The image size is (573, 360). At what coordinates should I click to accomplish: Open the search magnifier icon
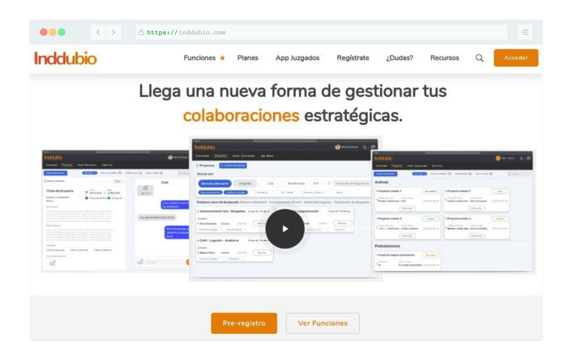click(479, 58)
